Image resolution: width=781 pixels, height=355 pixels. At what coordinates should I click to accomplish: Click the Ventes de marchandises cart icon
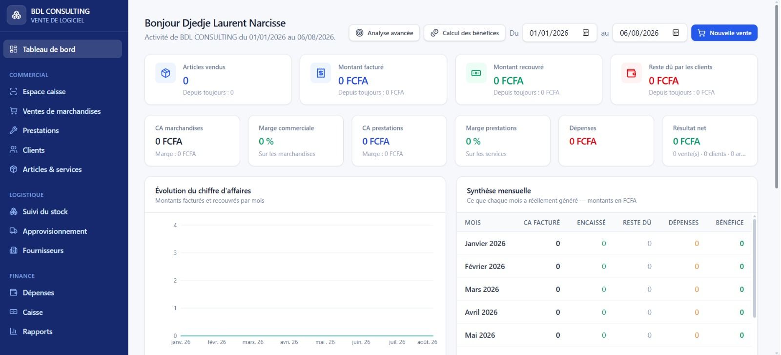(x=14, y=111)
